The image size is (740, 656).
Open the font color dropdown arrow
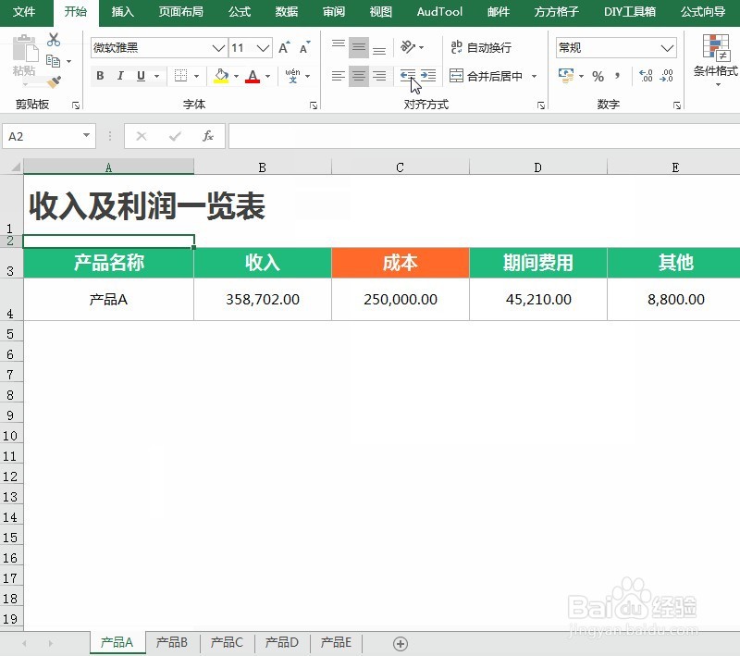click(265, 77)
